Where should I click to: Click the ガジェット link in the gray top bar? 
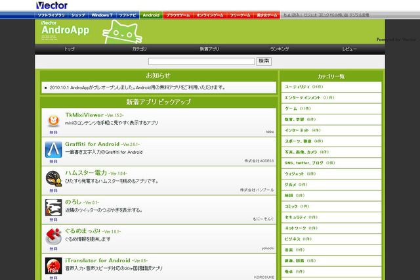[310, 15]
